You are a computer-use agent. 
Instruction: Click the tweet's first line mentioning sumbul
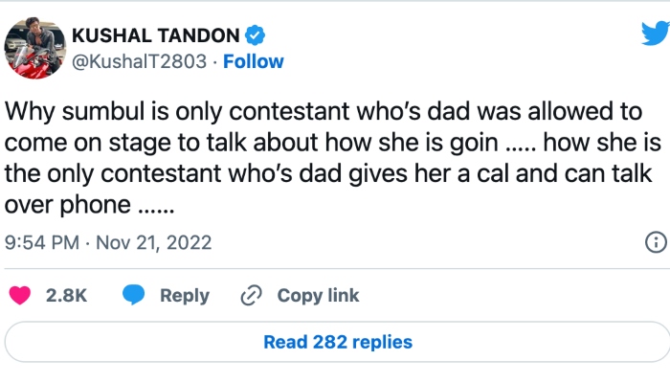click(323, 112)
